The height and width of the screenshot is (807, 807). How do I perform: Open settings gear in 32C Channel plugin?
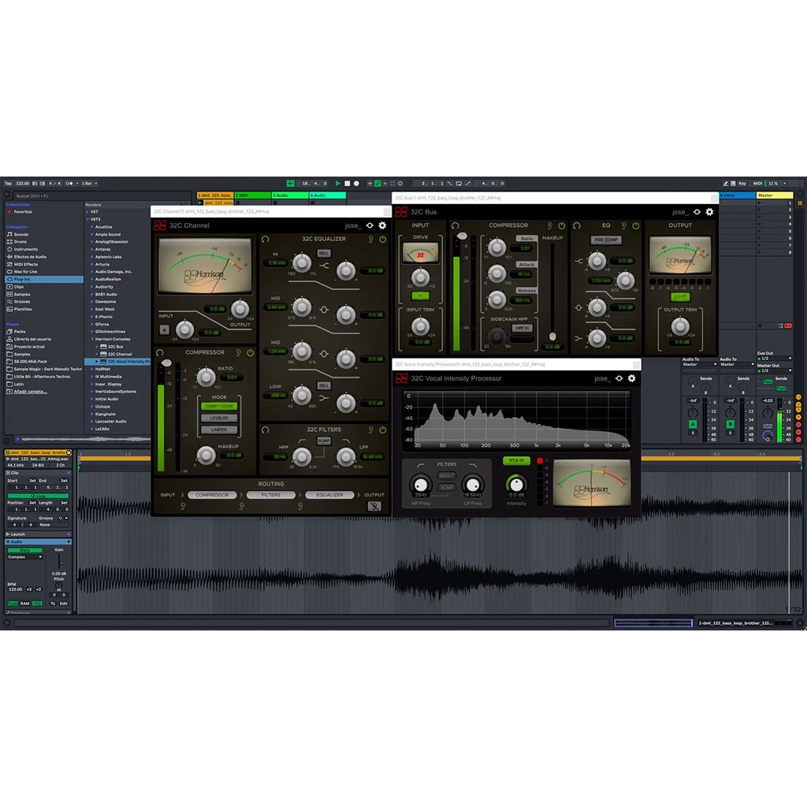click(x=382, y=225)
